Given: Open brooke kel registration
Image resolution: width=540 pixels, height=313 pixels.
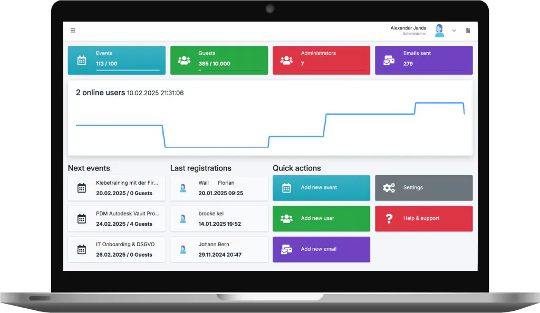Looking at the screenshot, I should point(219,218).
